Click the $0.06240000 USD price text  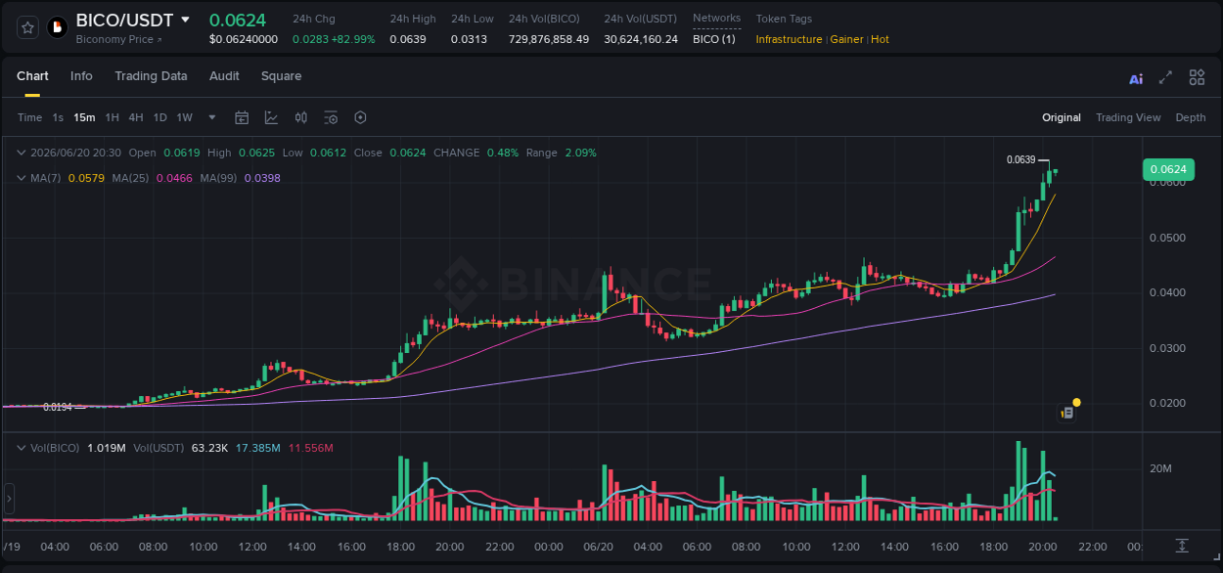click(244, 39)
